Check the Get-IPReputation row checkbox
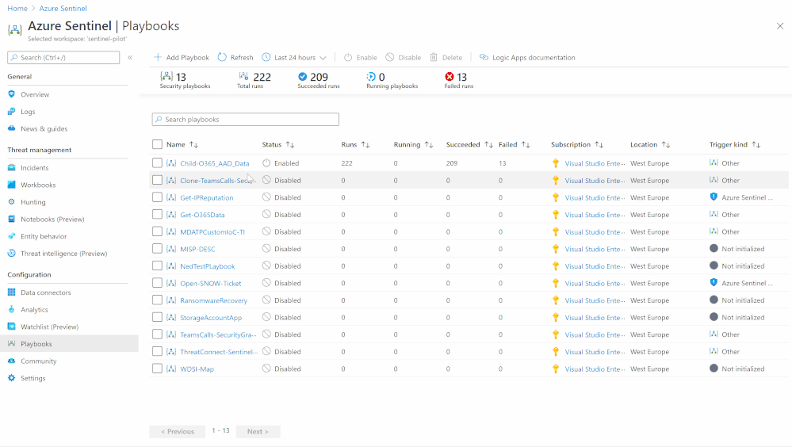Image resolution: width=792 pixels, height=447 pixels. 157,197
